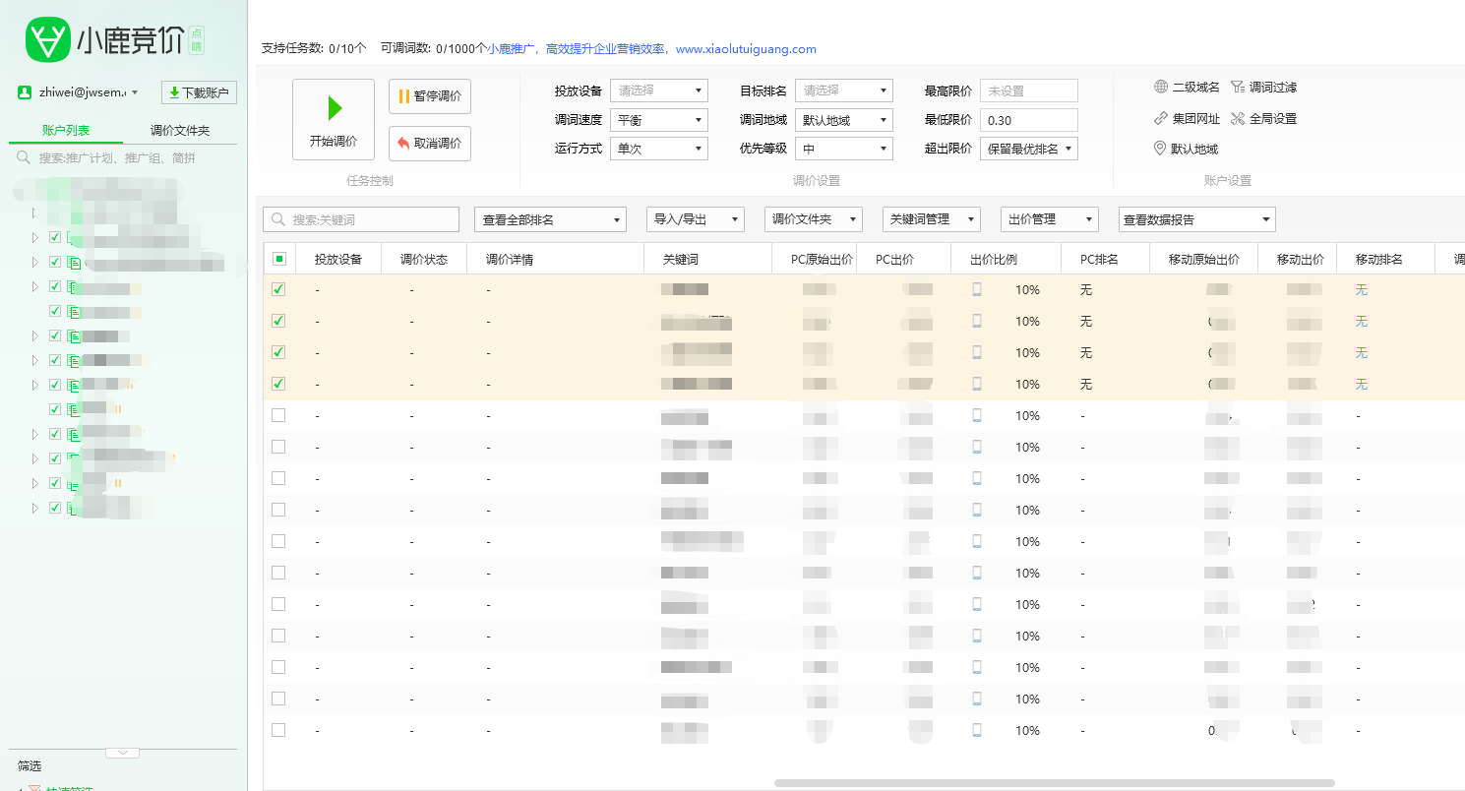1465x791 pixels.
Task: Click 支持任务数: 0/10个 text
Action: (x=314, y=49)
